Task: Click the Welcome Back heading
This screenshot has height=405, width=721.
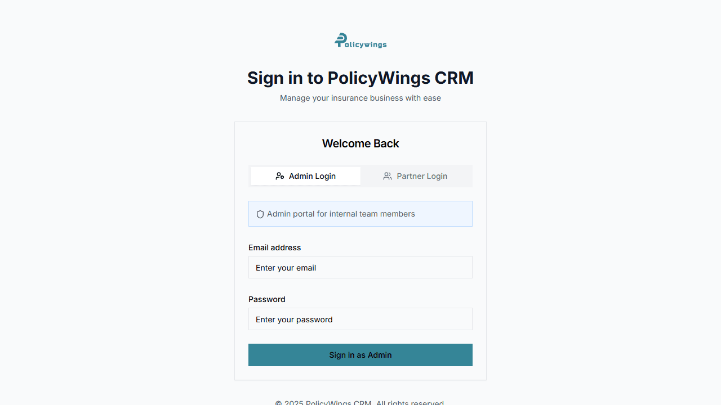Action: point(360,143)
